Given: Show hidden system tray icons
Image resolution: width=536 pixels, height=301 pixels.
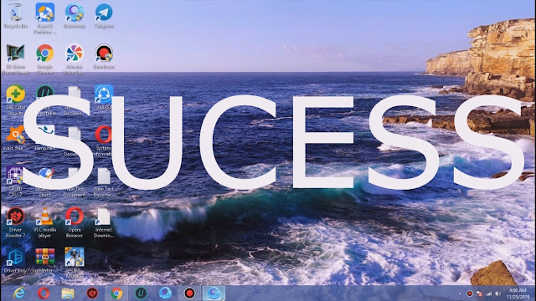Looking at the screenshot, I should coord(460,293).
